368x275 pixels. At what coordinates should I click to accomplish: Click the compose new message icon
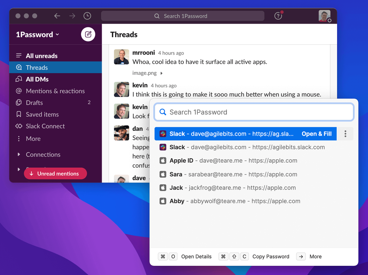click(x=88, y=34)
